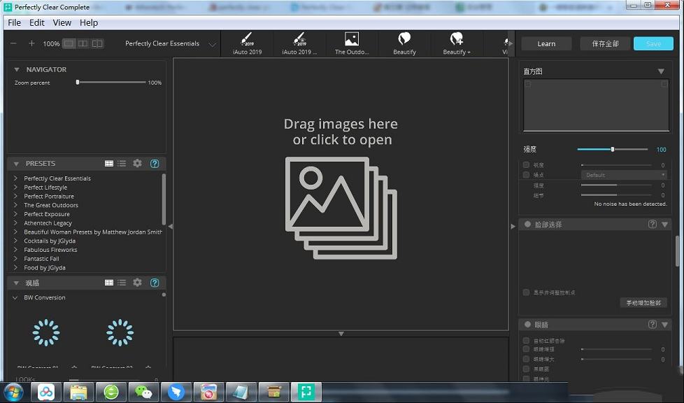The image size is (684, 403).
Task: Click the 手动增加脸部 button
Action: coord(643,303)
